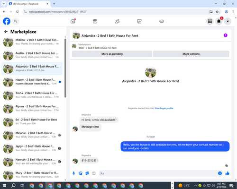Click More options button
Viewport: 237px width, 189px height.
191,54
